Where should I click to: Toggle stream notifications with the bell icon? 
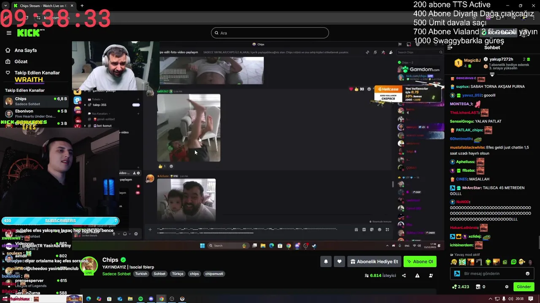tap(326, 261)
